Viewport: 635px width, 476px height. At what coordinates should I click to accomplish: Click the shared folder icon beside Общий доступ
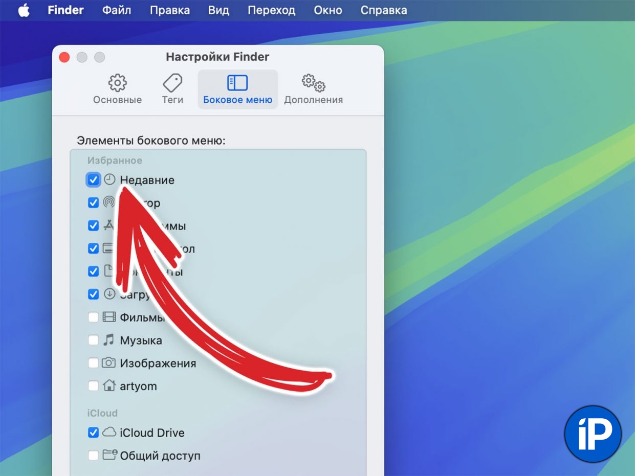point(110,455)
